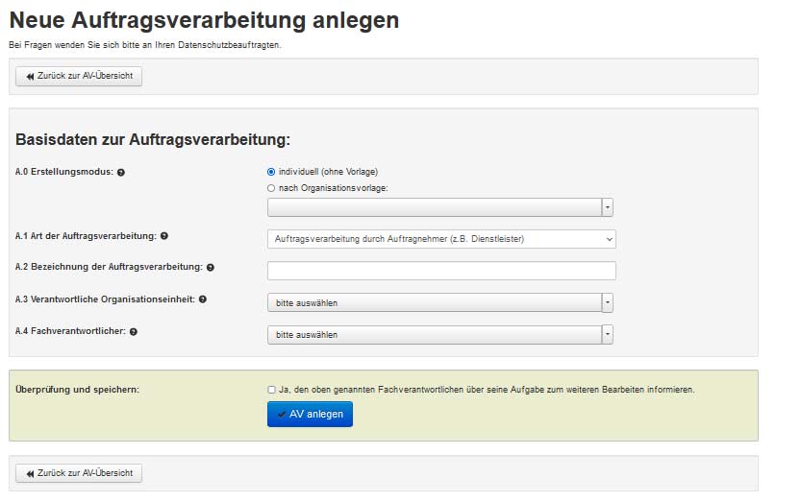Click top 'Zurück zur AV-Übersicht' button
This screenshot has height=502, width=801.
point(79,76)
